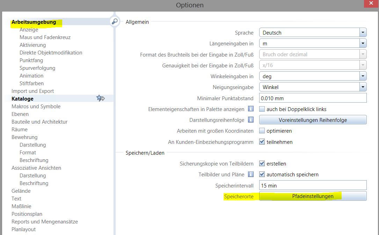The width and height of the screenshot is (379, 235).
Task: Click the magnifier search icon
Action: [114, 21]
